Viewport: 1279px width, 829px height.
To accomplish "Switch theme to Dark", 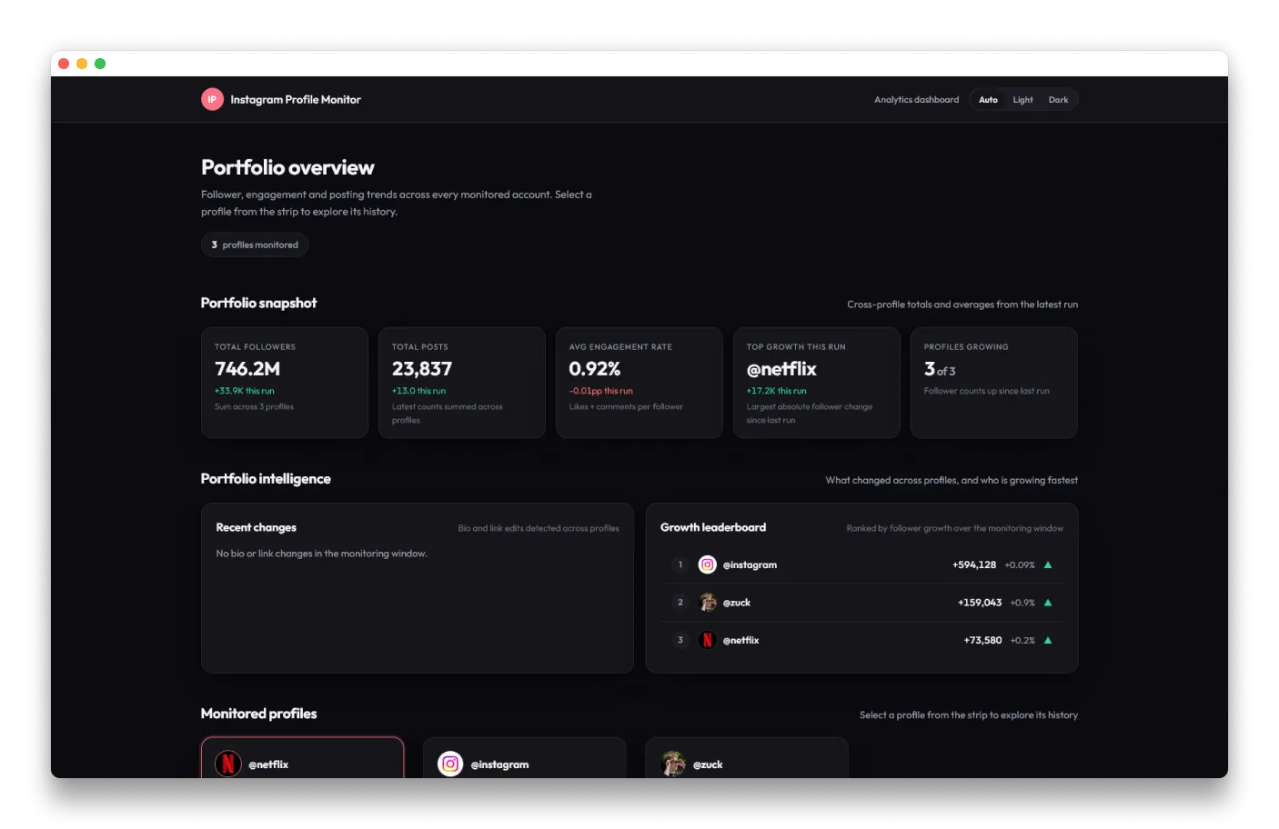I will tap(1058, 100).
